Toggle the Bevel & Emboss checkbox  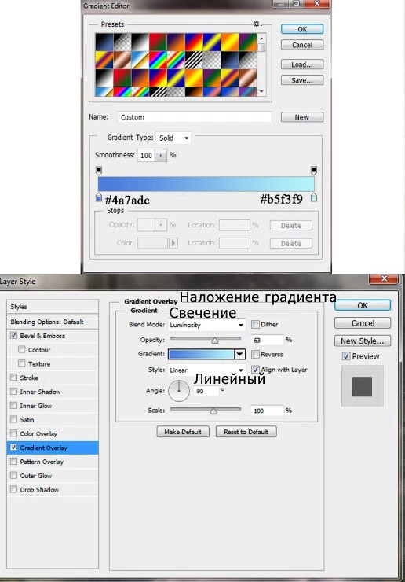[13, 335]
